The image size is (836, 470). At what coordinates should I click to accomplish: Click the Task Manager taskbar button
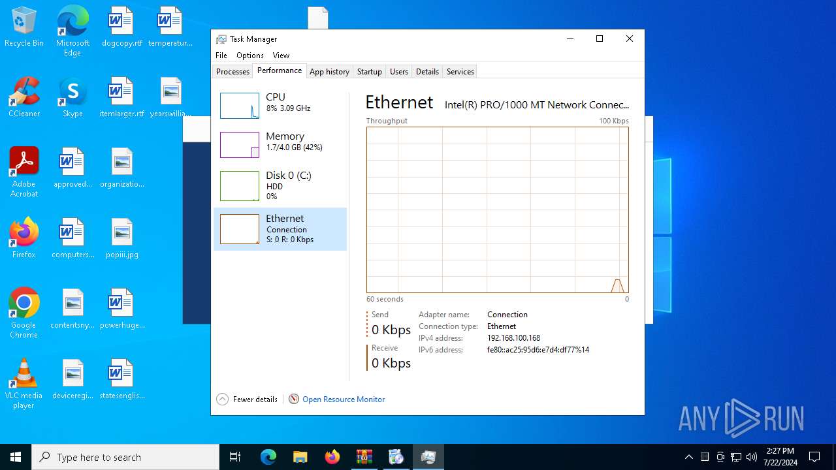[x=428, y=457]
